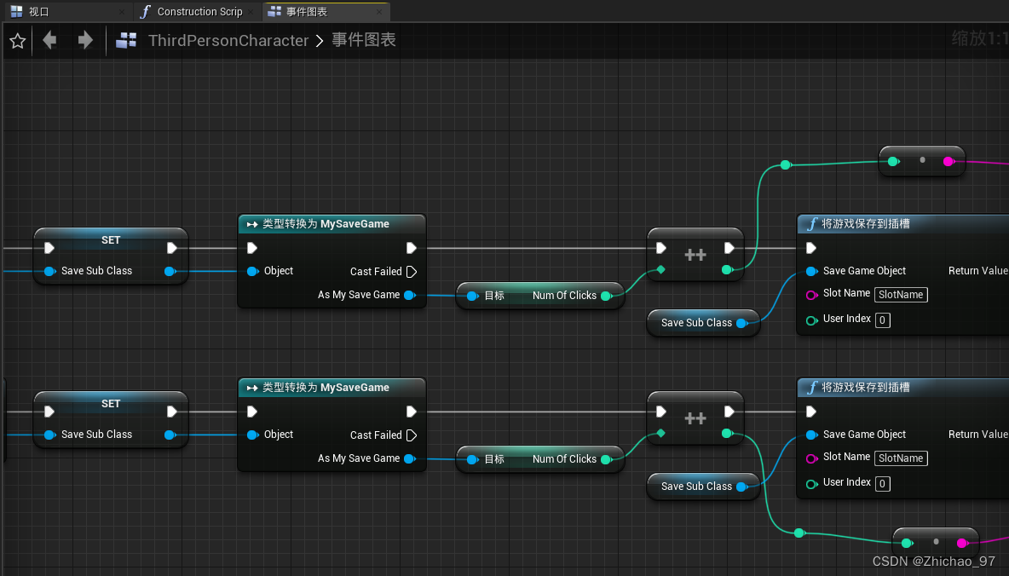Click upper SET node title
The height and width of the screenshot is (576, 1009).
[x=111, y=240]
